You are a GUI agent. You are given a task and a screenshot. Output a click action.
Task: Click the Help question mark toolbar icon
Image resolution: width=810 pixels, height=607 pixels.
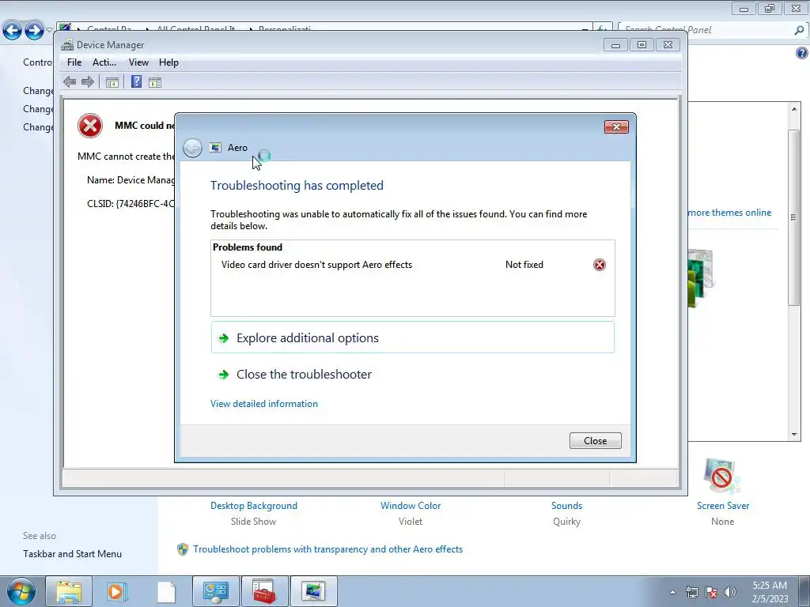pos(136,81)
